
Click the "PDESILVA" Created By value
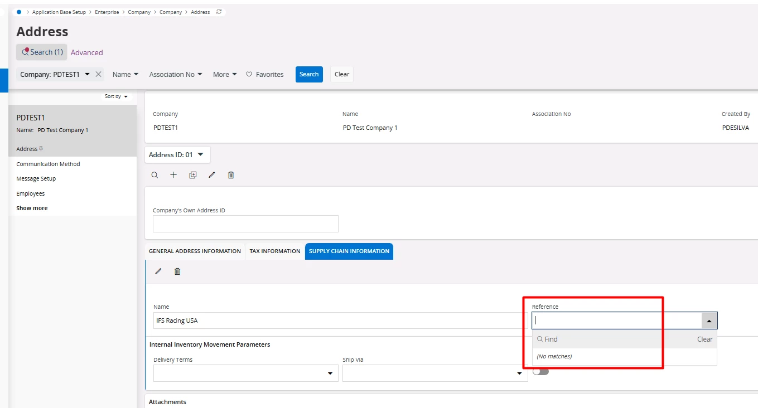pyautogui.click(x=736, y=128)
